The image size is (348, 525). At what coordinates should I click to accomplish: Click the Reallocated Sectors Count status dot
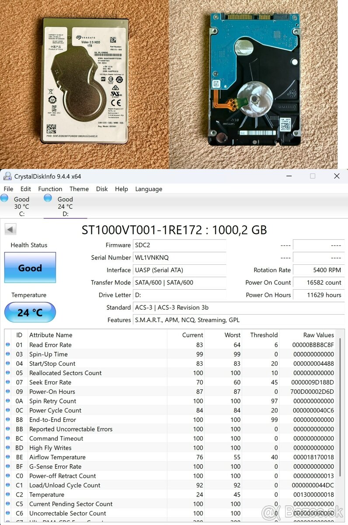[x=8, y=373]
